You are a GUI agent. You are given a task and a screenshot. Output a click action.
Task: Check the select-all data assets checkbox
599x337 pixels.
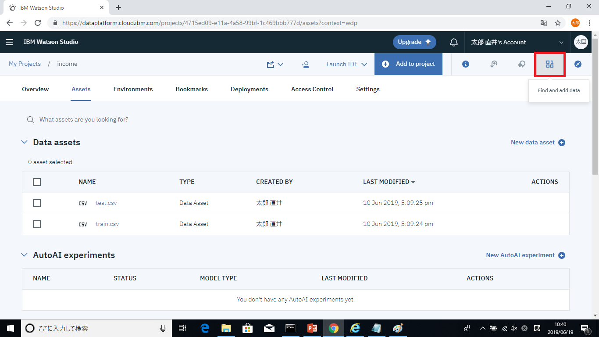pos(37,182)
